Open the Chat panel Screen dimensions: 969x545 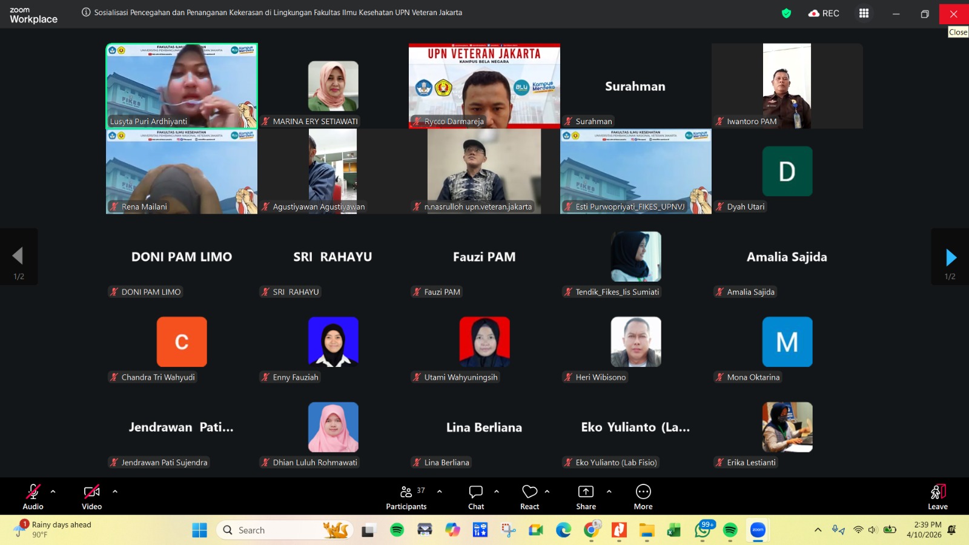coord(476,497)
